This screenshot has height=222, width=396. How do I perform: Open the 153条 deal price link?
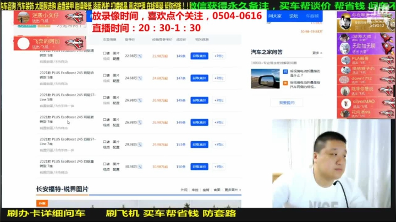(181, 145)
